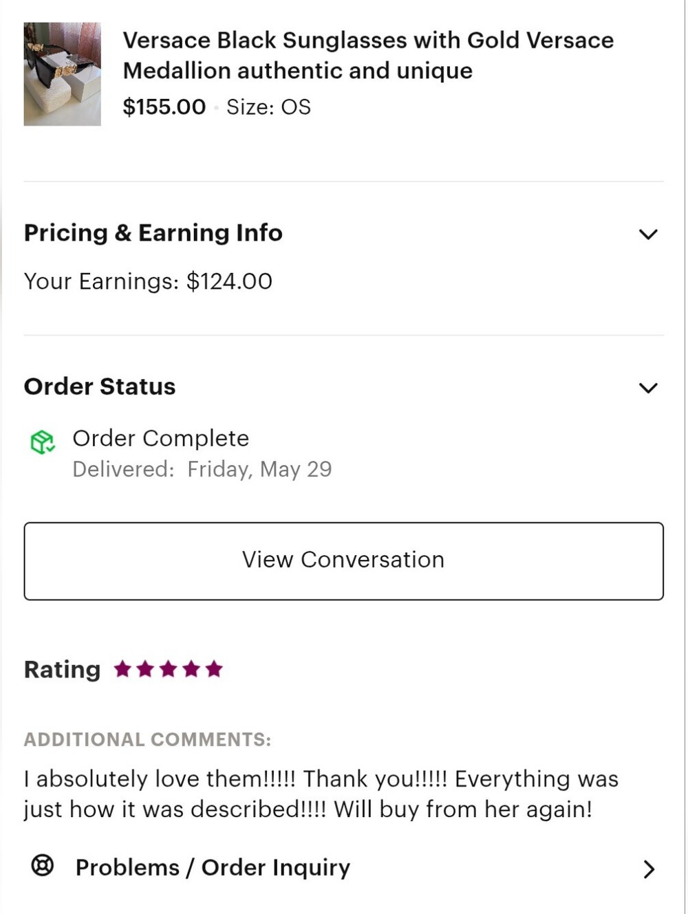Select the third rating star

click(x=169, y=668)
